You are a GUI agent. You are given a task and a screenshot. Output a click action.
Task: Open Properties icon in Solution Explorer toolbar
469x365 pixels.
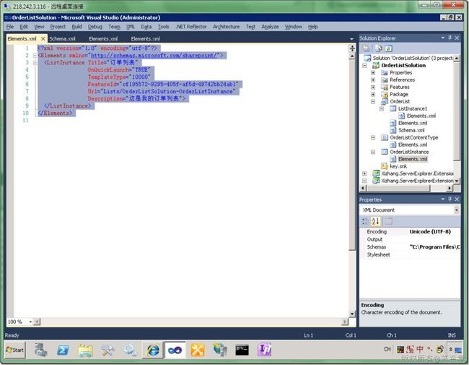point(366,48)
